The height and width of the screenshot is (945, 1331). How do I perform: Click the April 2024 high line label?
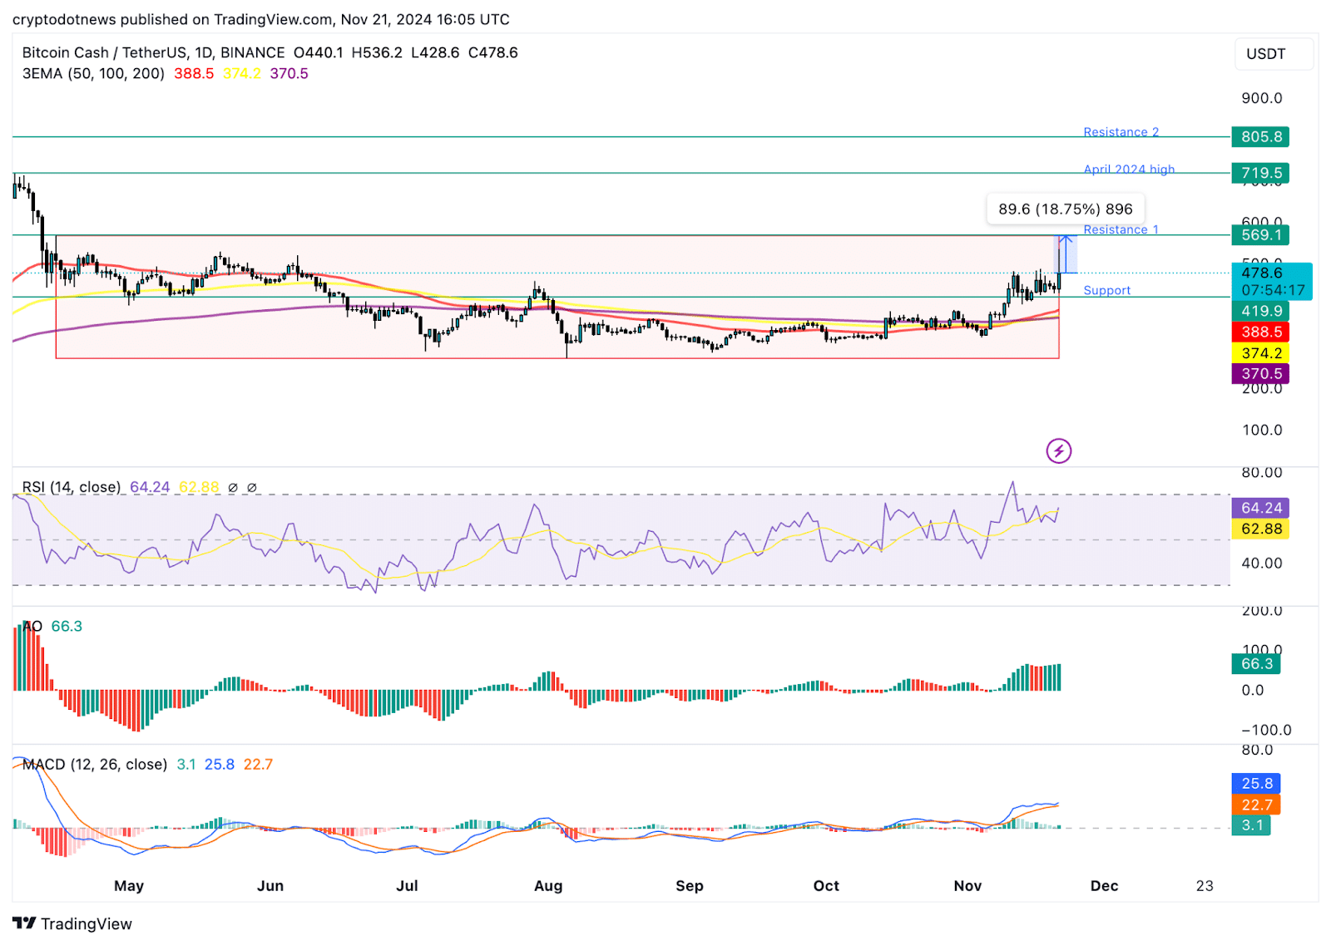tap(1129, 169)
